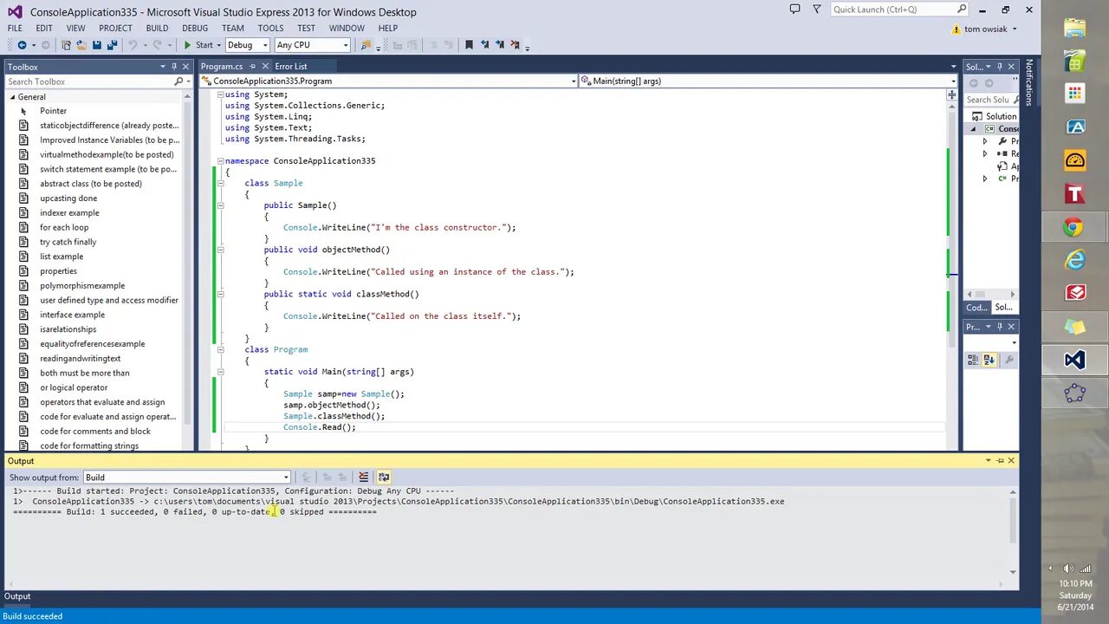The width and height of the screenshot is (1109, 624).
Task: Open the FILE menu
Action: tap(15, 28)
